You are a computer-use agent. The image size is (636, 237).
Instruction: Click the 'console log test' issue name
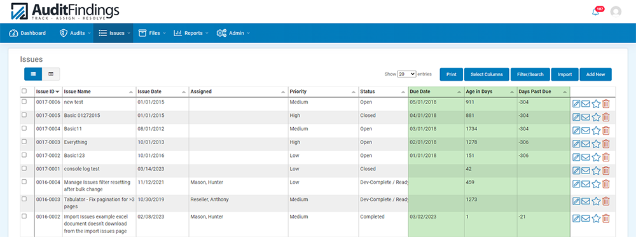(x=81, y=168)
